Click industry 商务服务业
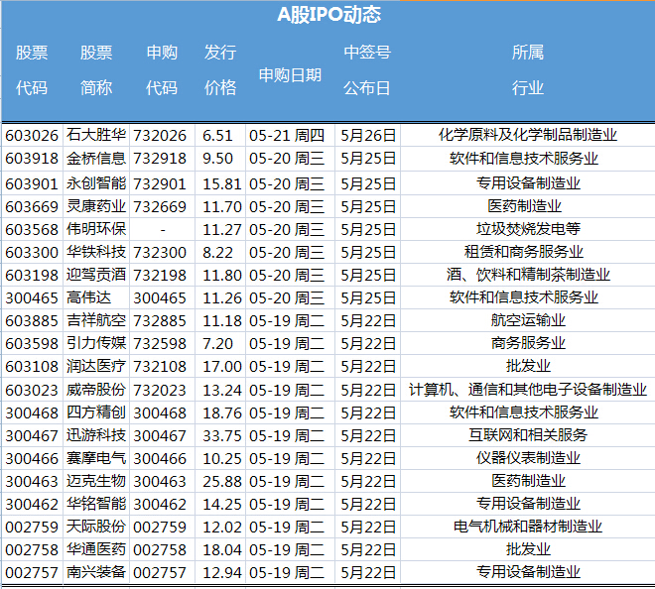The width and height of the screenshot is (655, 589). tap(528, 343)
